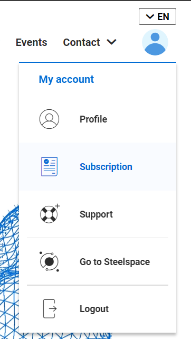
Task: Open the Events menu item
Action: (31, 42)
